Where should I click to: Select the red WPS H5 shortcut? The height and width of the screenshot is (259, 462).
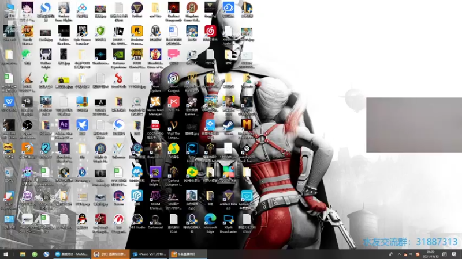[x=174, y=102]
